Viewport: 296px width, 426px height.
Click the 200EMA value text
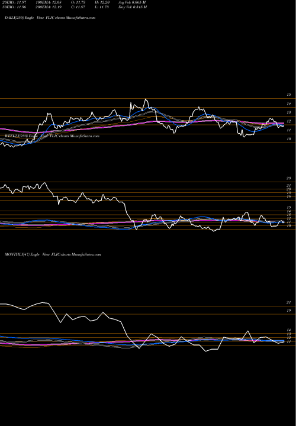click(x=49, y=7)
